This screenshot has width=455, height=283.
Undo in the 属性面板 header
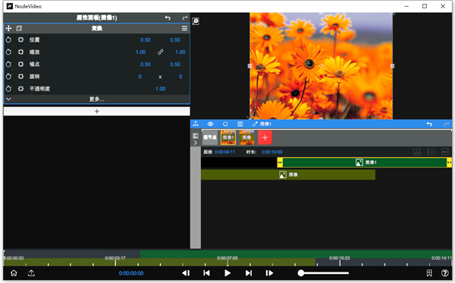pos(168,17)
